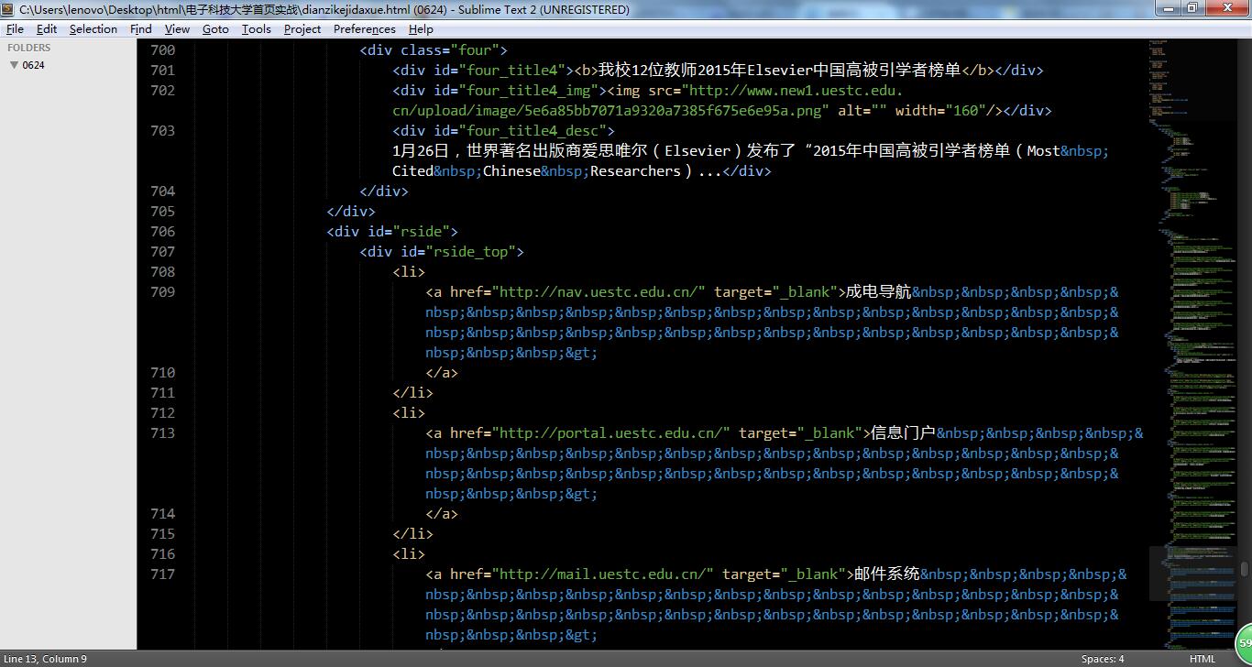Open the Goto menu
1252x667 pixels.
click(215, 28)
